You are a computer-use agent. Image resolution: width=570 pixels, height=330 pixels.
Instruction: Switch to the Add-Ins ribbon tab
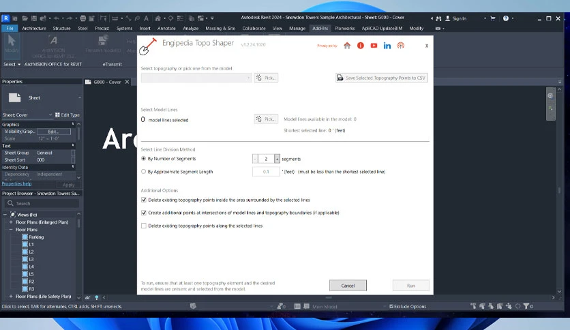(x=320, y=29)
